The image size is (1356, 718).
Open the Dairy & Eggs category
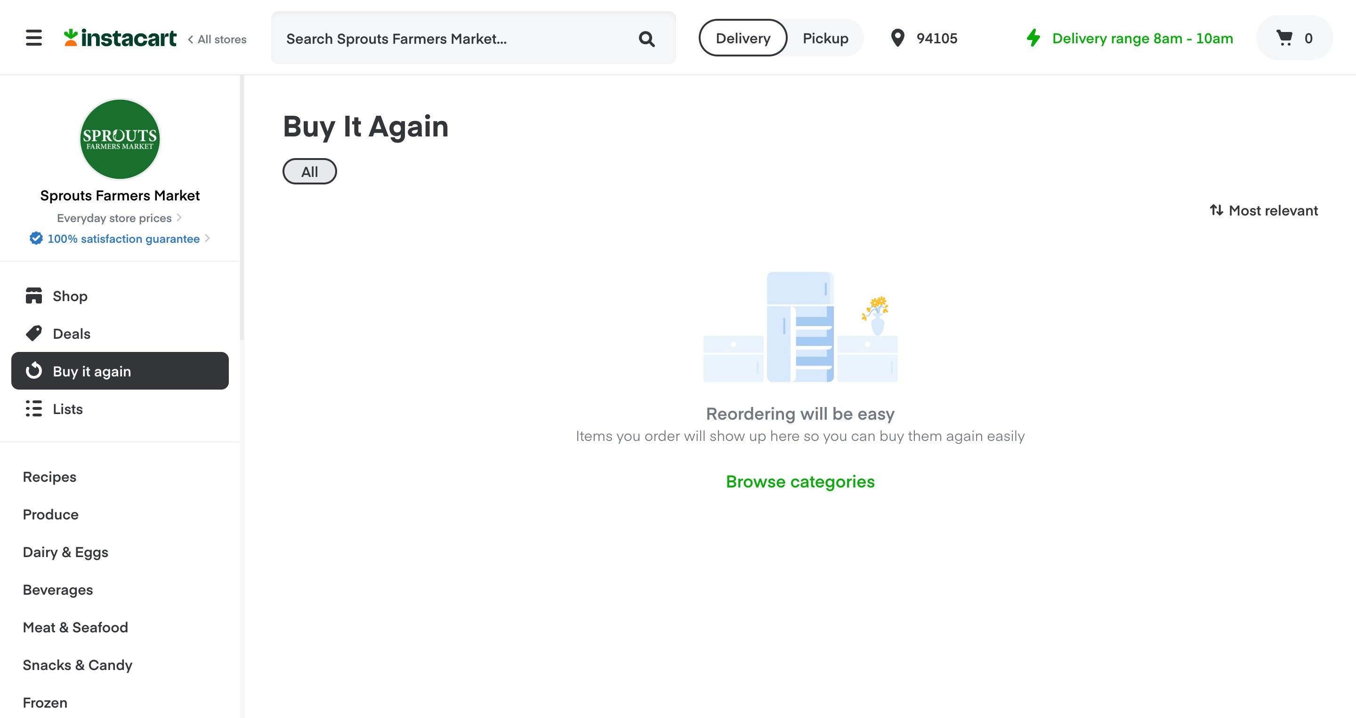pos(65,552)
